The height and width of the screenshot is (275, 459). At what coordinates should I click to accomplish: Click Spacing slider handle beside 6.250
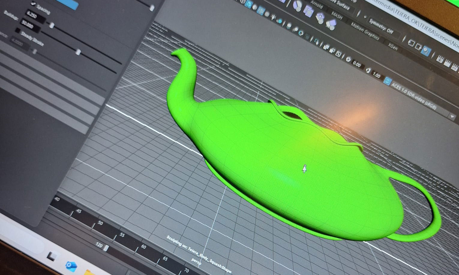coord(52,25)
